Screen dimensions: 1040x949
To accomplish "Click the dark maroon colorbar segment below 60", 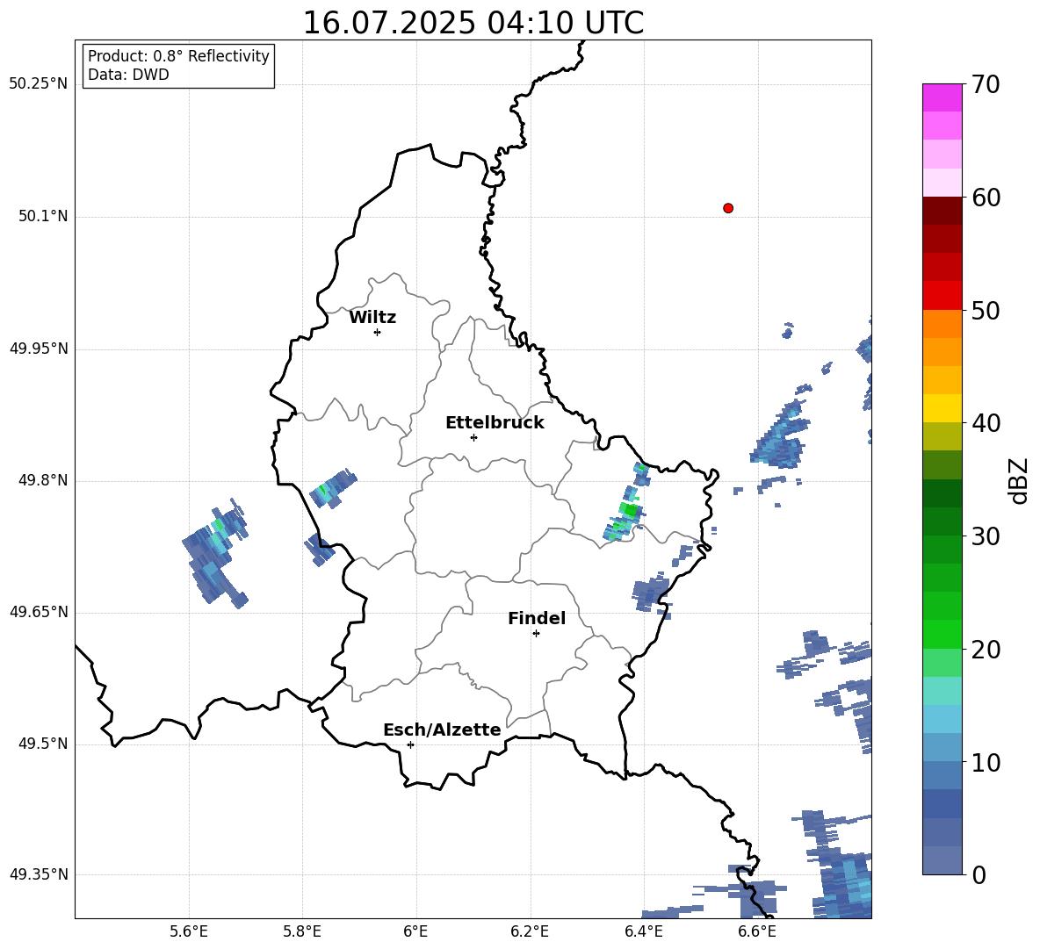I will point(942,211).
